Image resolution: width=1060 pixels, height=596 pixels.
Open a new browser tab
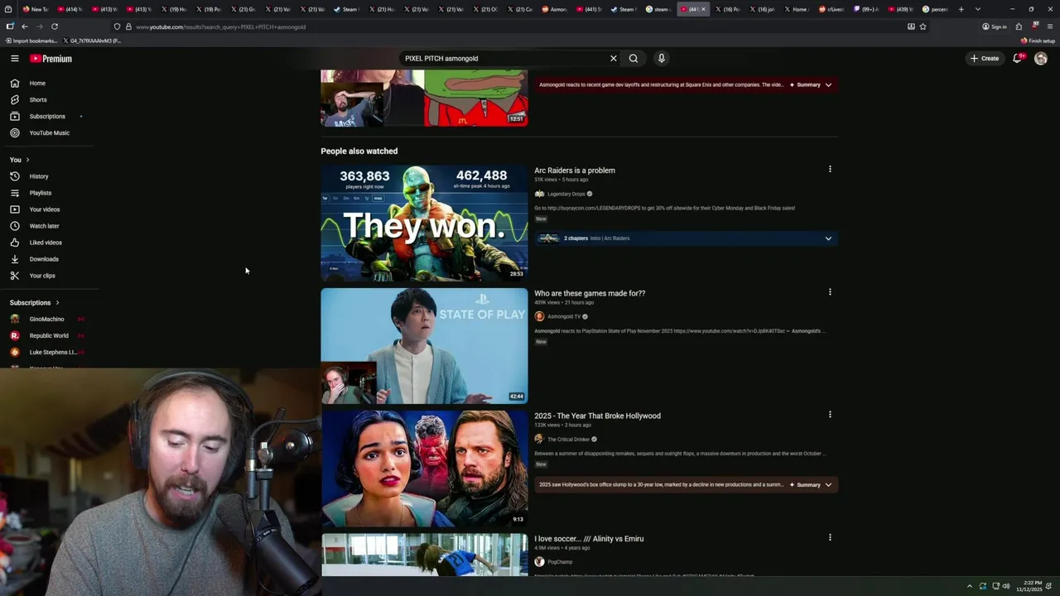click(961, 9)
